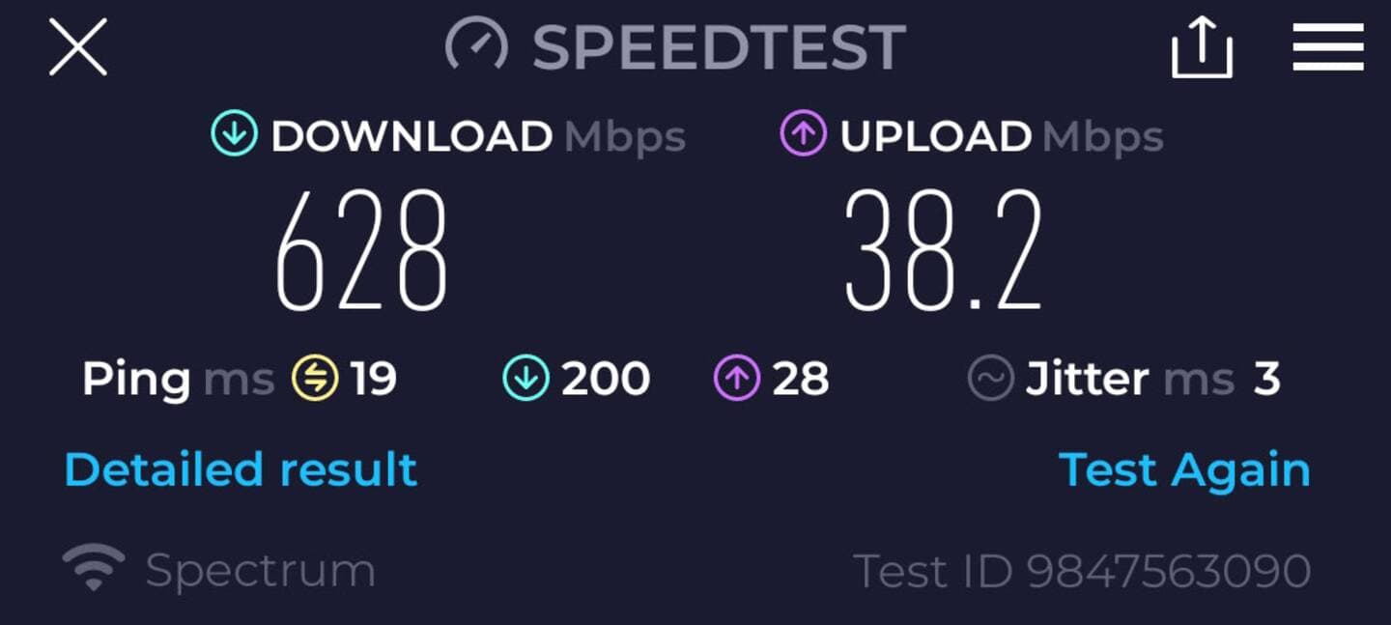Screen dimensions: 1391x625
Task: Click the Jitter ms label
Action: click(1130, 379)
